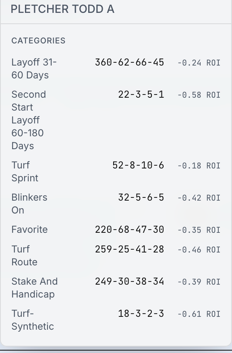Click the Turf-Synthetic category
232x353 pixels.
tap(33, 320)
